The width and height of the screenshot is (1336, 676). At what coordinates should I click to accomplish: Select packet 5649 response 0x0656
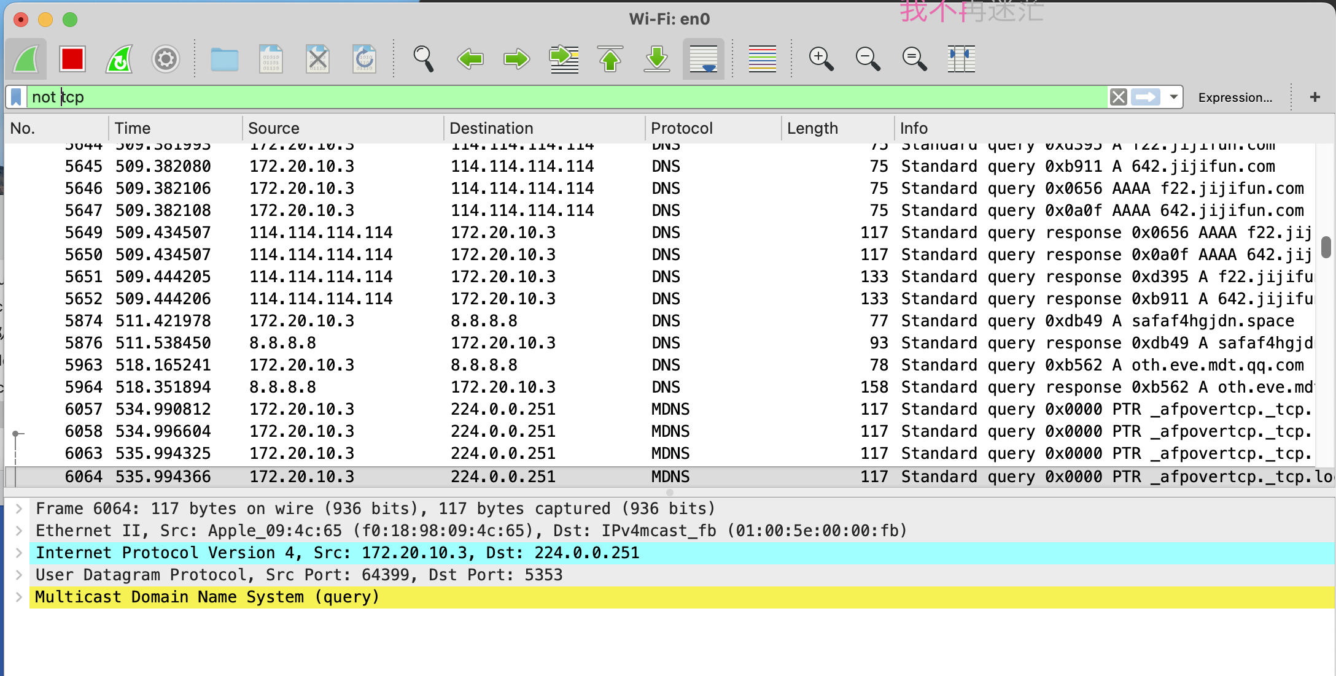(x=660, y=232)
